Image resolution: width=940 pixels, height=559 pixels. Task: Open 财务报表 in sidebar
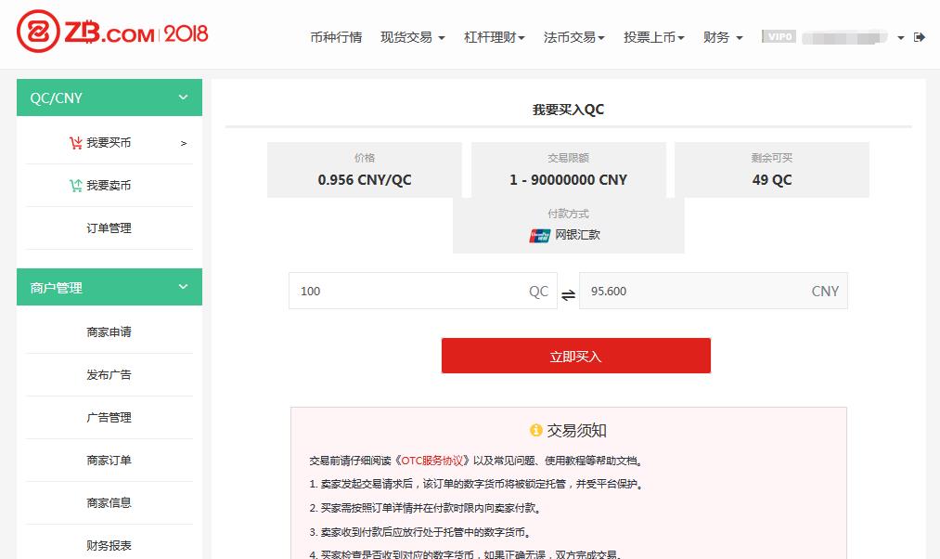coord(109,545)
